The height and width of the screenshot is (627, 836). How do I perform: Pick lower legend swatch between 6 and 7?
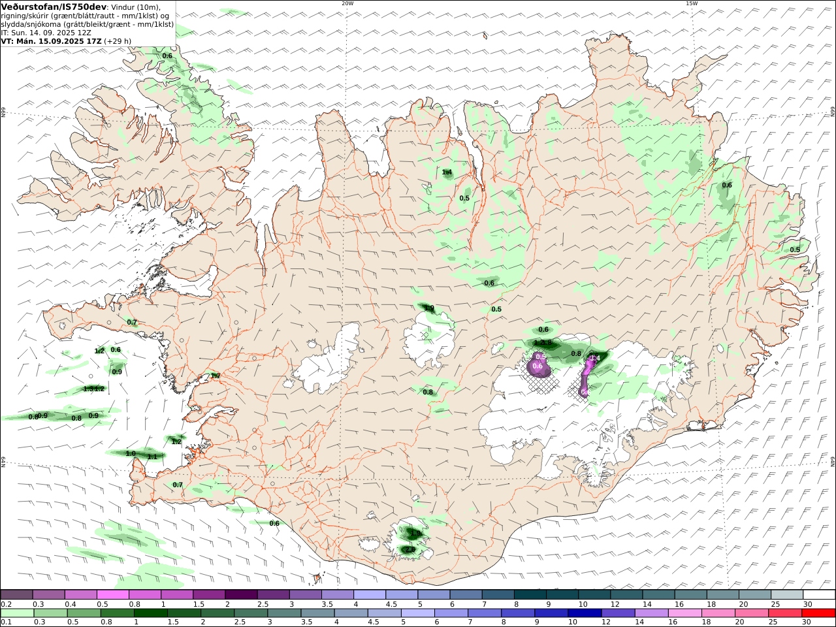(x=451, y=613)
